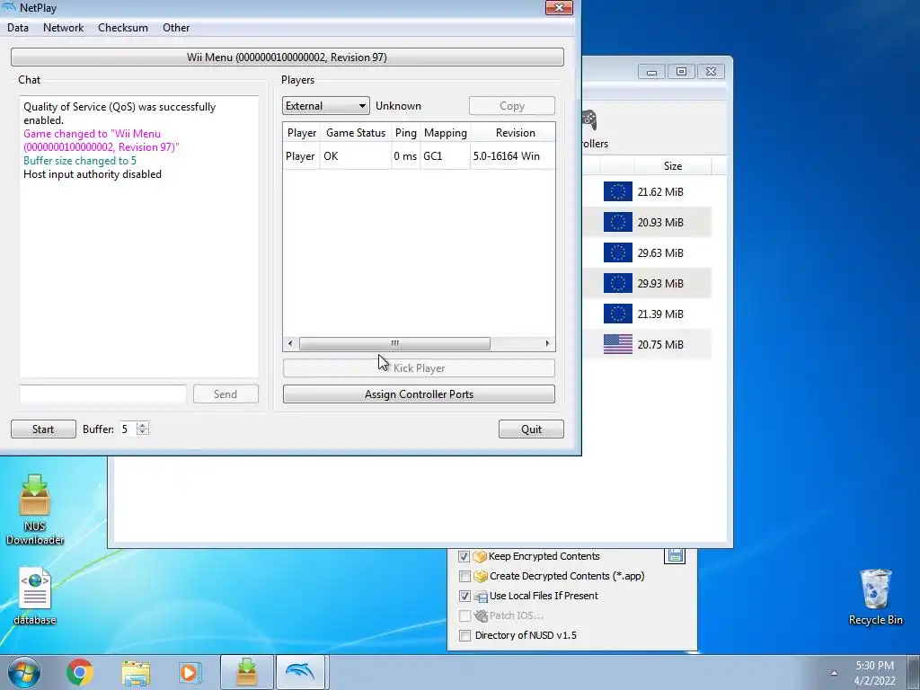Viewport: 920px width, 690px height.
Task: Enable Directory of NUSD v1.5 checkbox
Action: [x=464, y=635]
